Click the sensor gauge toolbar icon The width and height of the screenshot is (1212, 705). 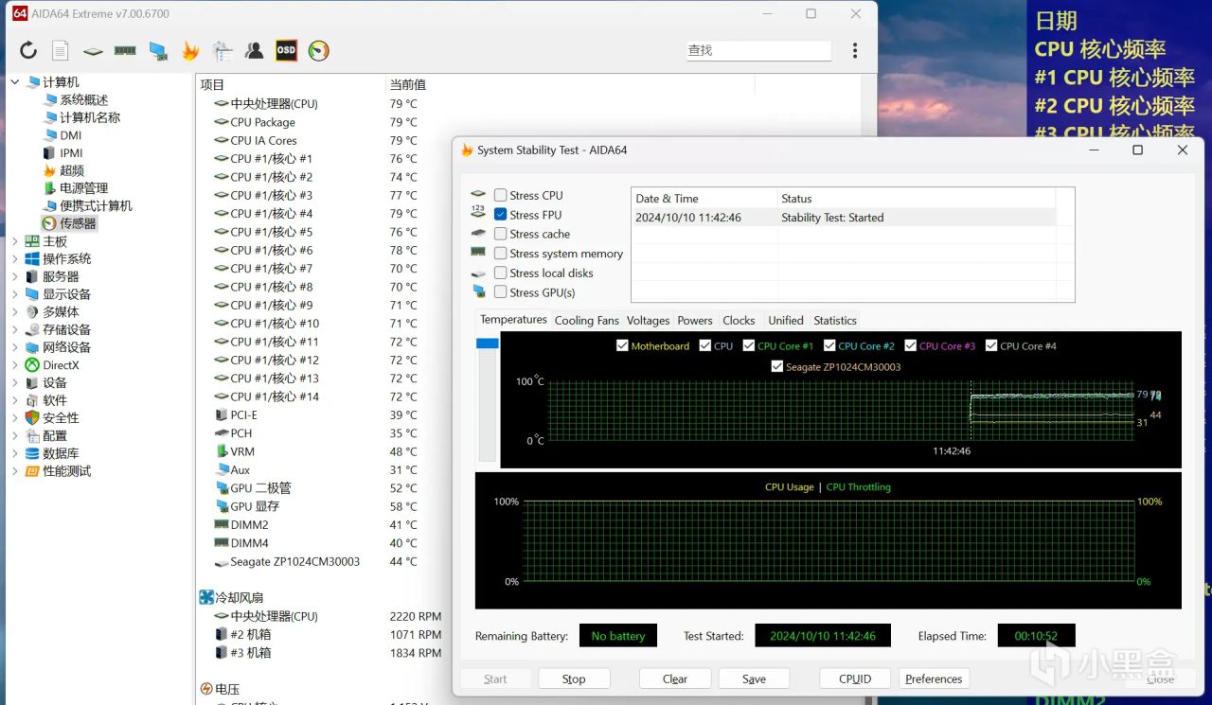click(x=319, y=51)
